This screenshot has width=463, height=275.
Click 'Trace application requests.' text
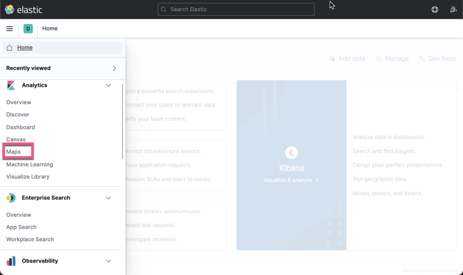159,165
